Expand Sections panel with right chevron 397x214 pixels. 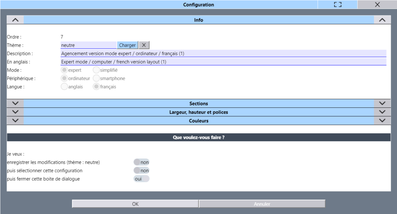point(382,104)
